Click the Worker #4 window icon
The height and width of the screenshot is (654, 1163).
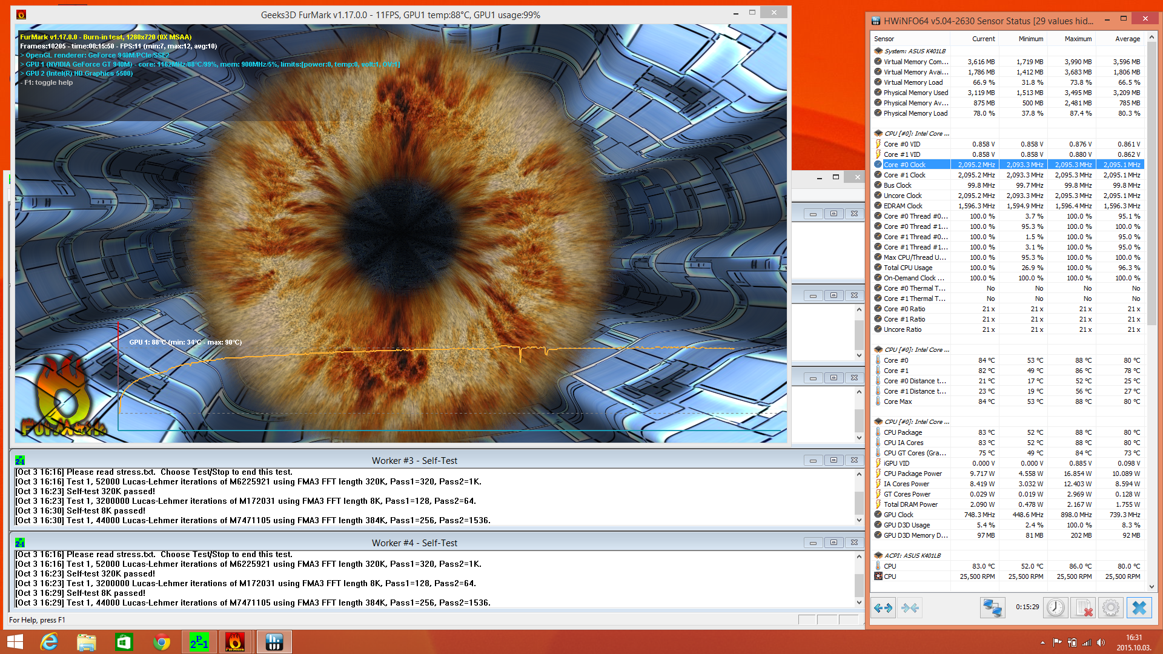(x=20, y=543)
